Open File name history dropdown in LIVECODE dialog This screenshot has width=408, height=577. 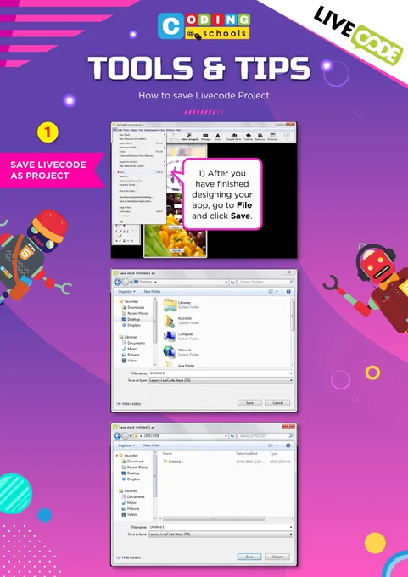tap(291, 527)
